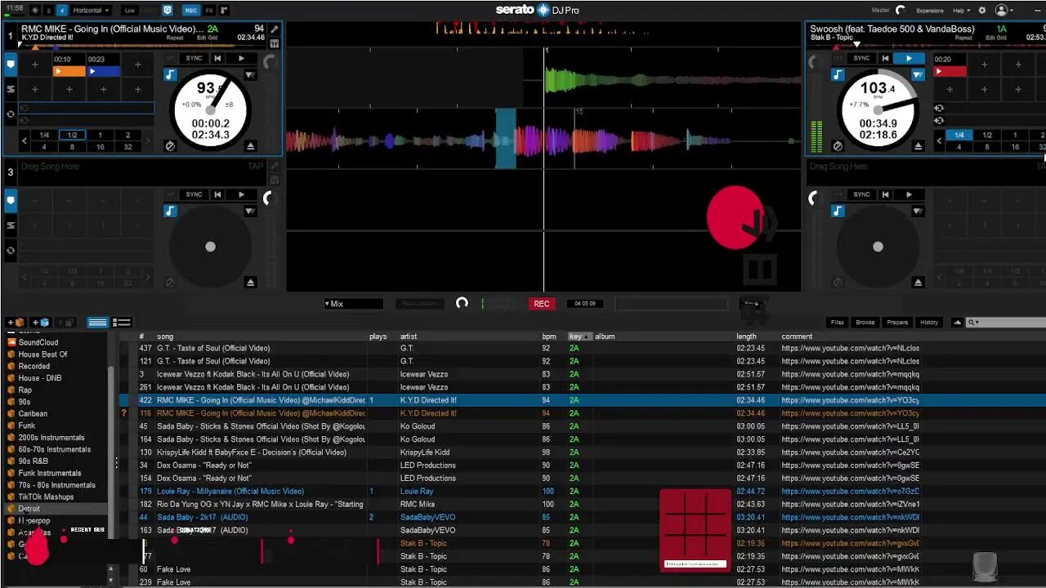
Task: Show previous loop sizes on deck 1
Action: coord(24,141)
